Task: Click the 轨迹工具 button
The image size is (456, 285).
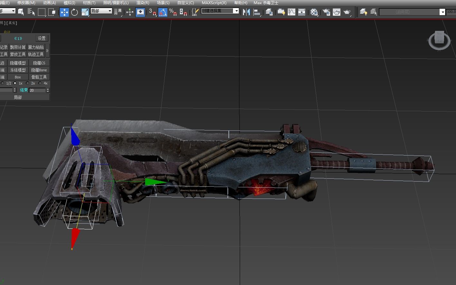Action: pyautogui.click(x=36, y=54)
